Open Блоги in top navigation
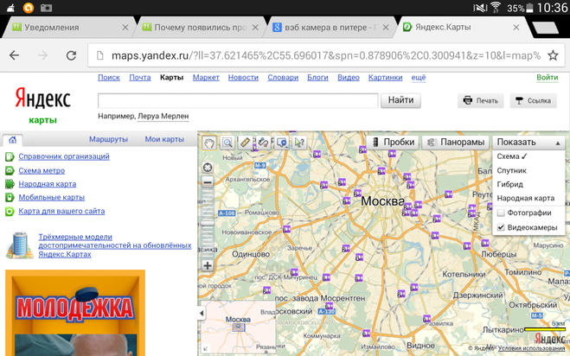 [x=317, y=78]
